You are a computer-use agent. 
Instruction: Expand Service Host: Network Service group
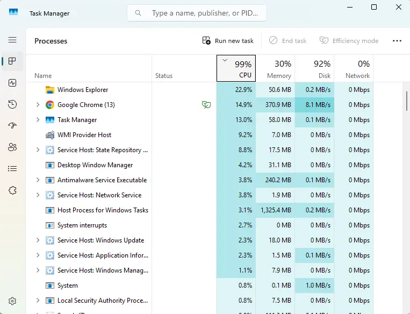point(38,195)
